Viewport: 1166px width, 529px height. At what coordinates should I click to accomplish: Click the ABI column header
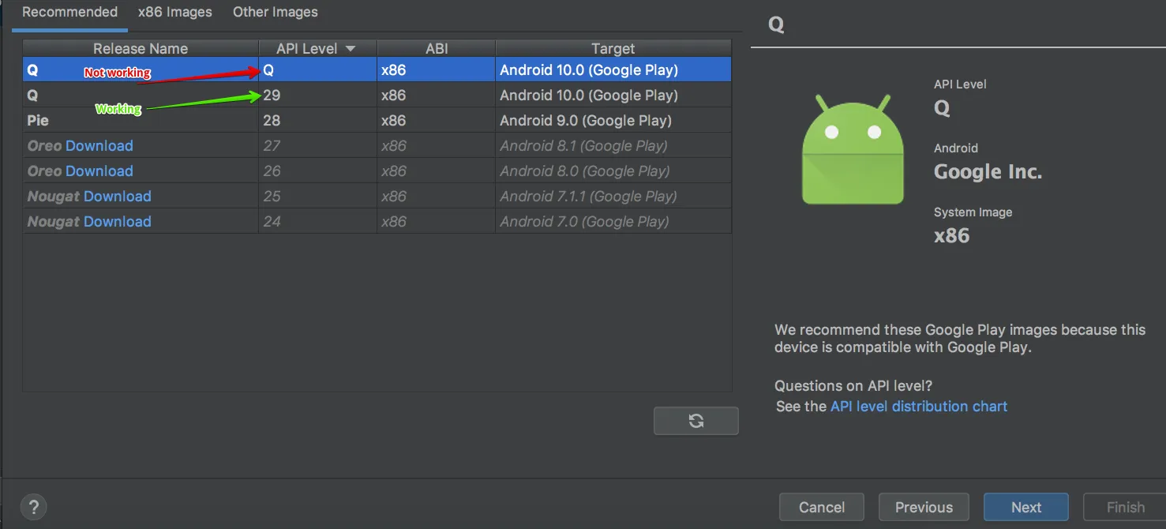tap(437, 48)
